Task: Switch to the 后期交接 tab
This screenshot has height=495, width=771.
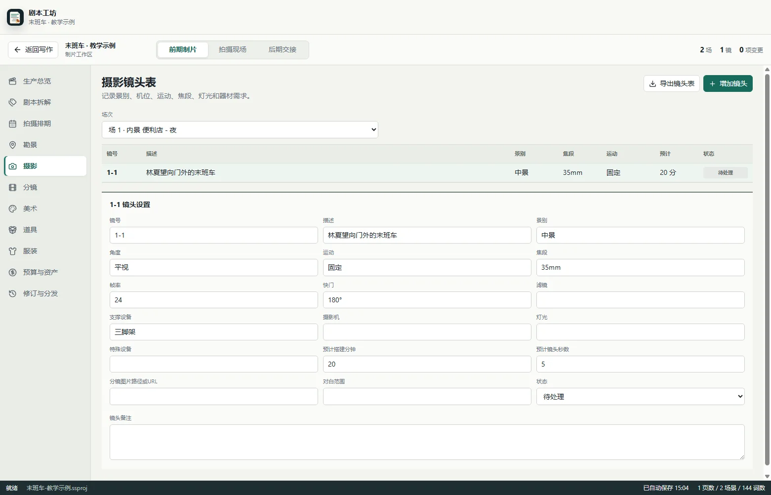Action: point(283,49)
